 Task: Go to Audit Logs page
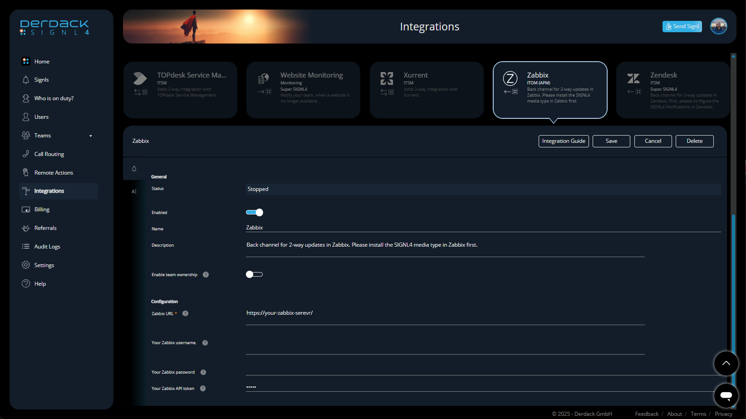(x=47, y=247)
